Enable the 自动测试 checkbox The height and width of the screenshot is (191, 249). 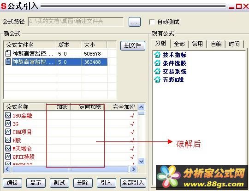click(152, 22)
